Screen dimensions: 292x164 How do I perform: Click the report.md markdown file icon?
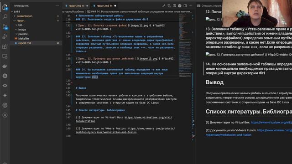16,43
